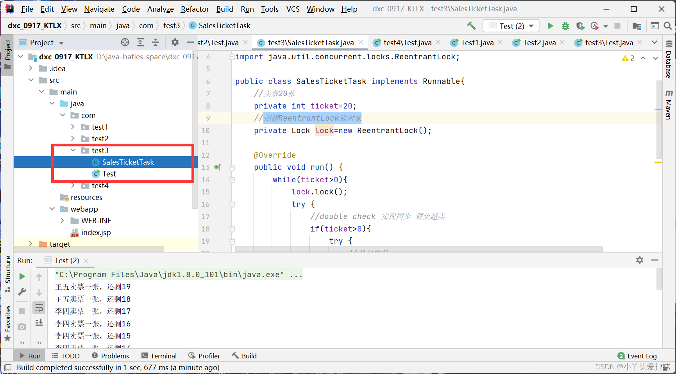Expand the test2 package
The image size is (676, 374).
(x=73, y=139)
